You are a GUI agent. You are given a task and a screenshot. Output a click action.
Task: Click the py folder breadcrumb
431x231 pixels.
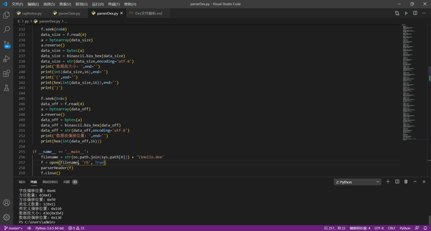click(x=27, y=21)
